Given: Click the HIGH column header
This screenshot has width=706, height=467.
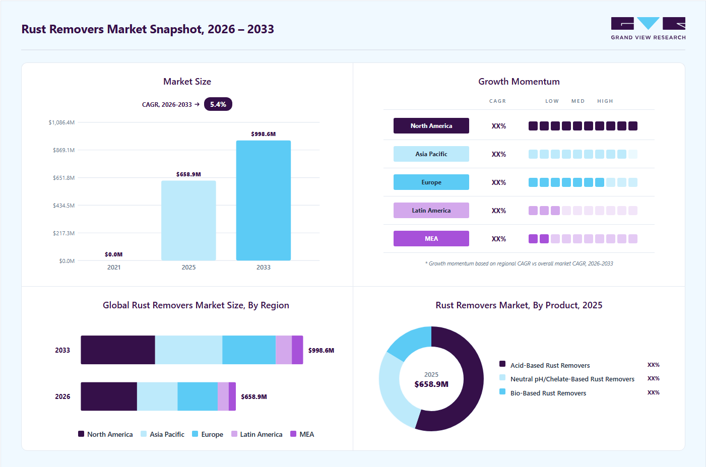Looking at the screenshot, I should coord(605,101).
